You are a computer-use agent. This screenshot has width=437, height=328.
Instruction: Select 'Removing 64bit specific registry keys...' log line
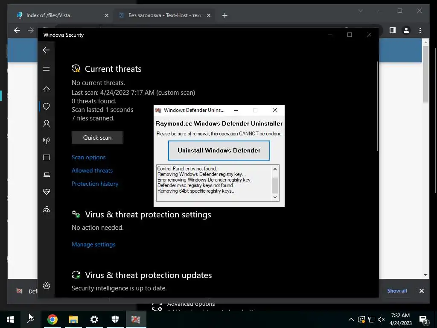tap(196, 191)
